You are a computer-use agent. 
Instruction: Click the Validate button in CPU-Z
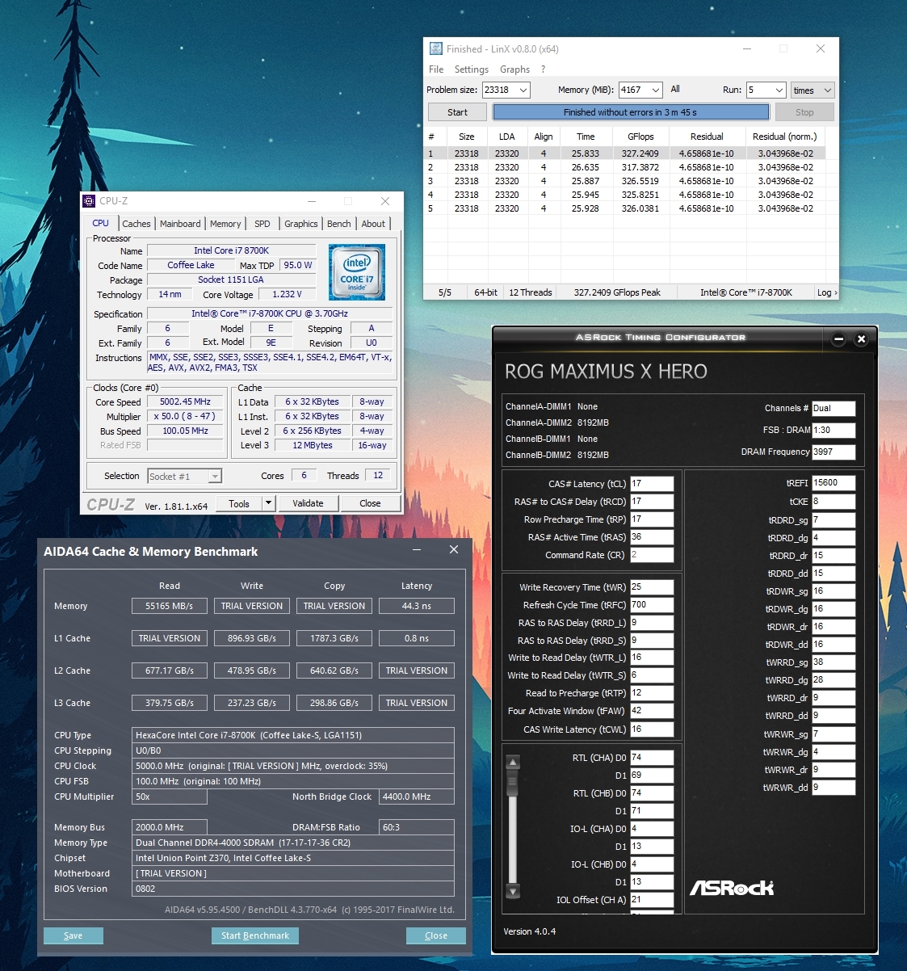coord(308,503)
